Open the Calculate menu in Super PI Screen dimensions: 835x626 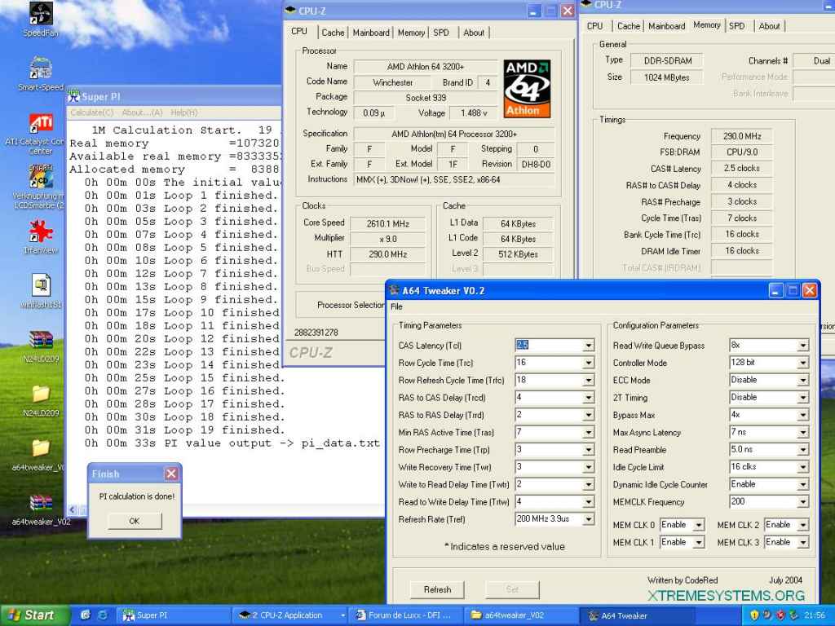click(x=92, y=112)
